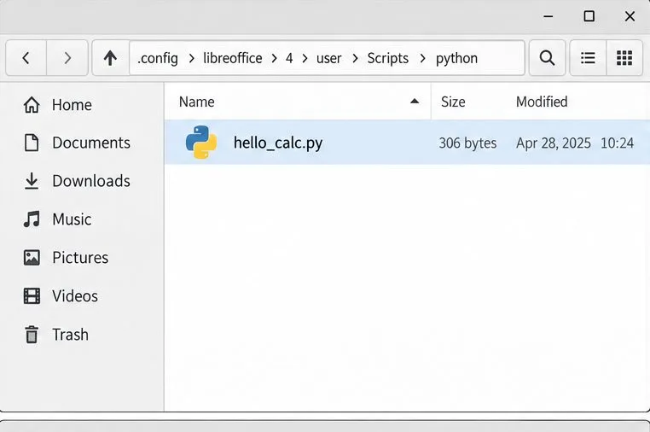This screenshot has height=432, width=650.
Task: Close the file manager window
Action: [630, 16]
